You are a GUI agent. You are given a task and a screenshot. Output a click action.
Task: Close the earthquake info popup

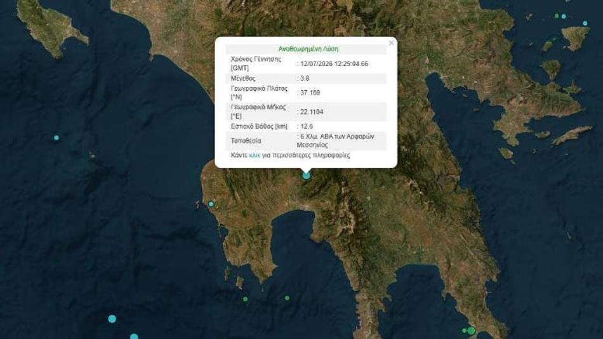pyautogui.click(x=391, y=43)
